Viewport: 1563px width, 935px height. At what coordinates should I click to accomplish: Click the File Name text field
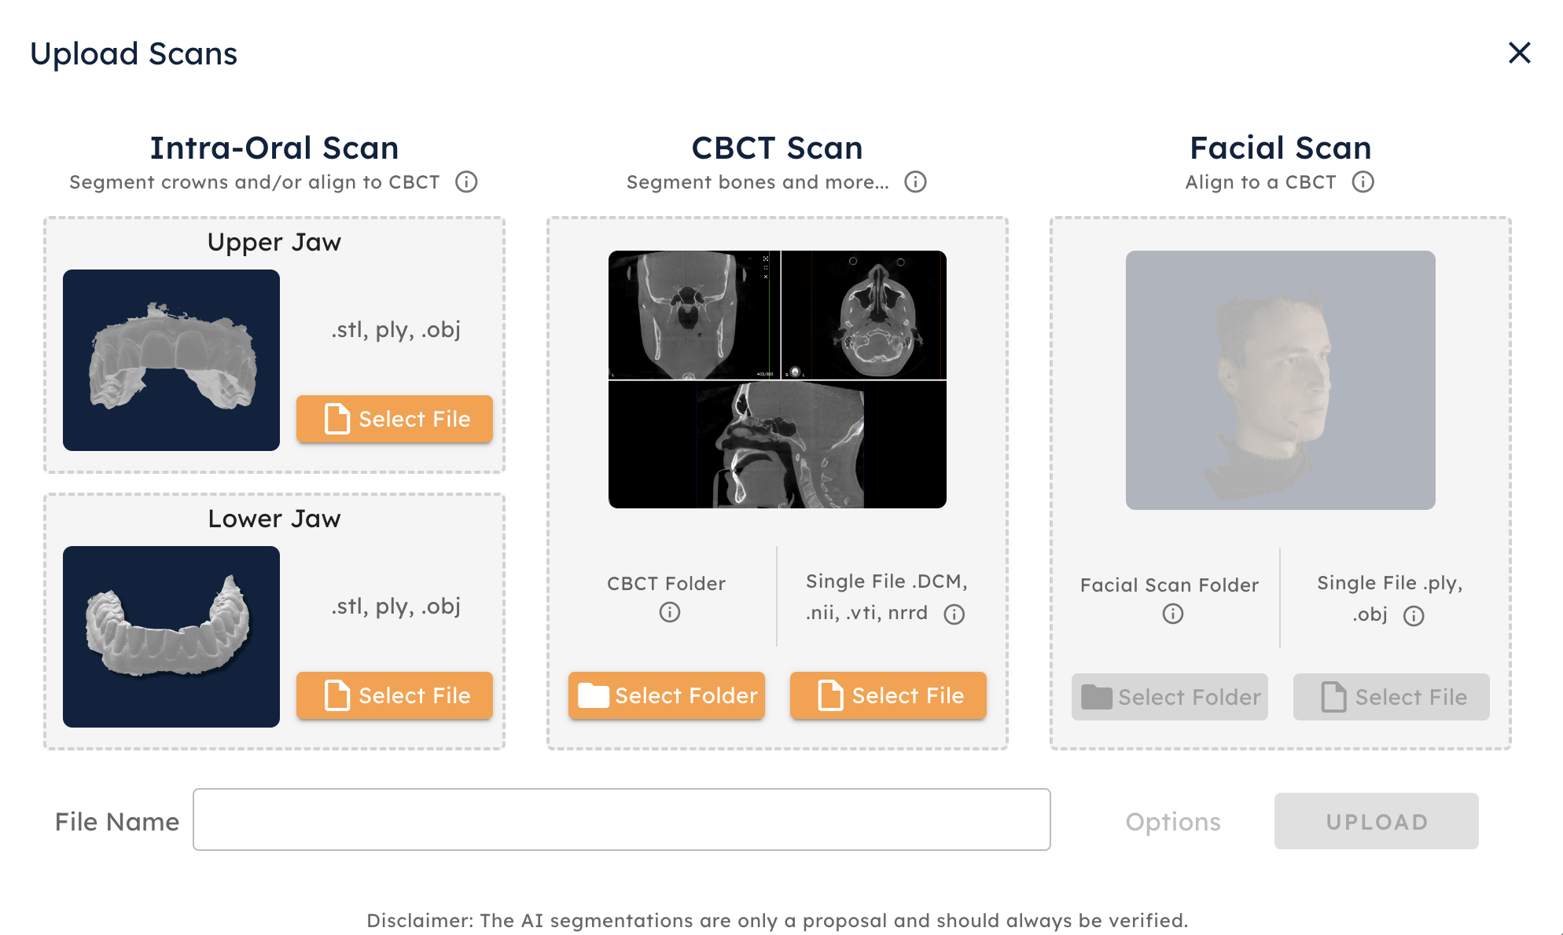tap(621, 819)
